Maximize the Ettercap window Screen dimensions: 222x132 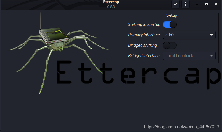(207, 4)
